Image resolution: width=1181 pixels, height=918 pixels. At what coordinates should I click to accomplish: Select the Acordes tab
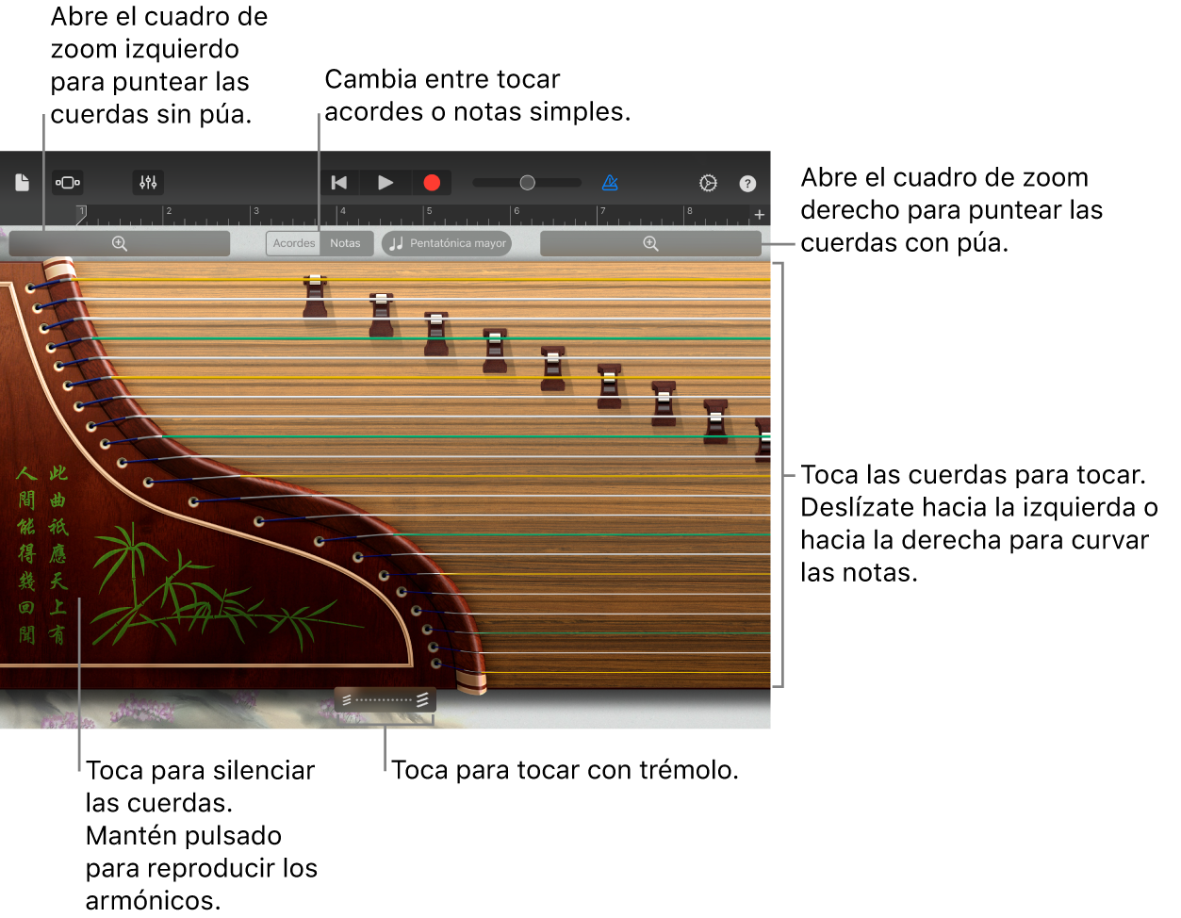(293, 243)
